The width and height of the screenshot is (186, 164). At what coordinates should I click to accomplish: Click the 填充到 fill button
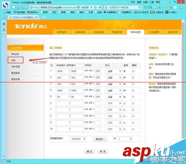pos(100,139)
